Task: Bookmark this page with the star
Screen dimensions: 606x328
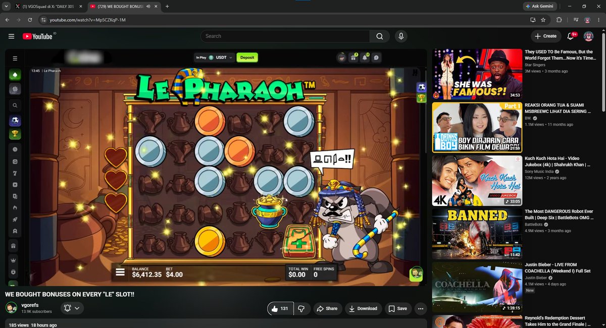Action: pyautogui.click(x=543, y=20)
